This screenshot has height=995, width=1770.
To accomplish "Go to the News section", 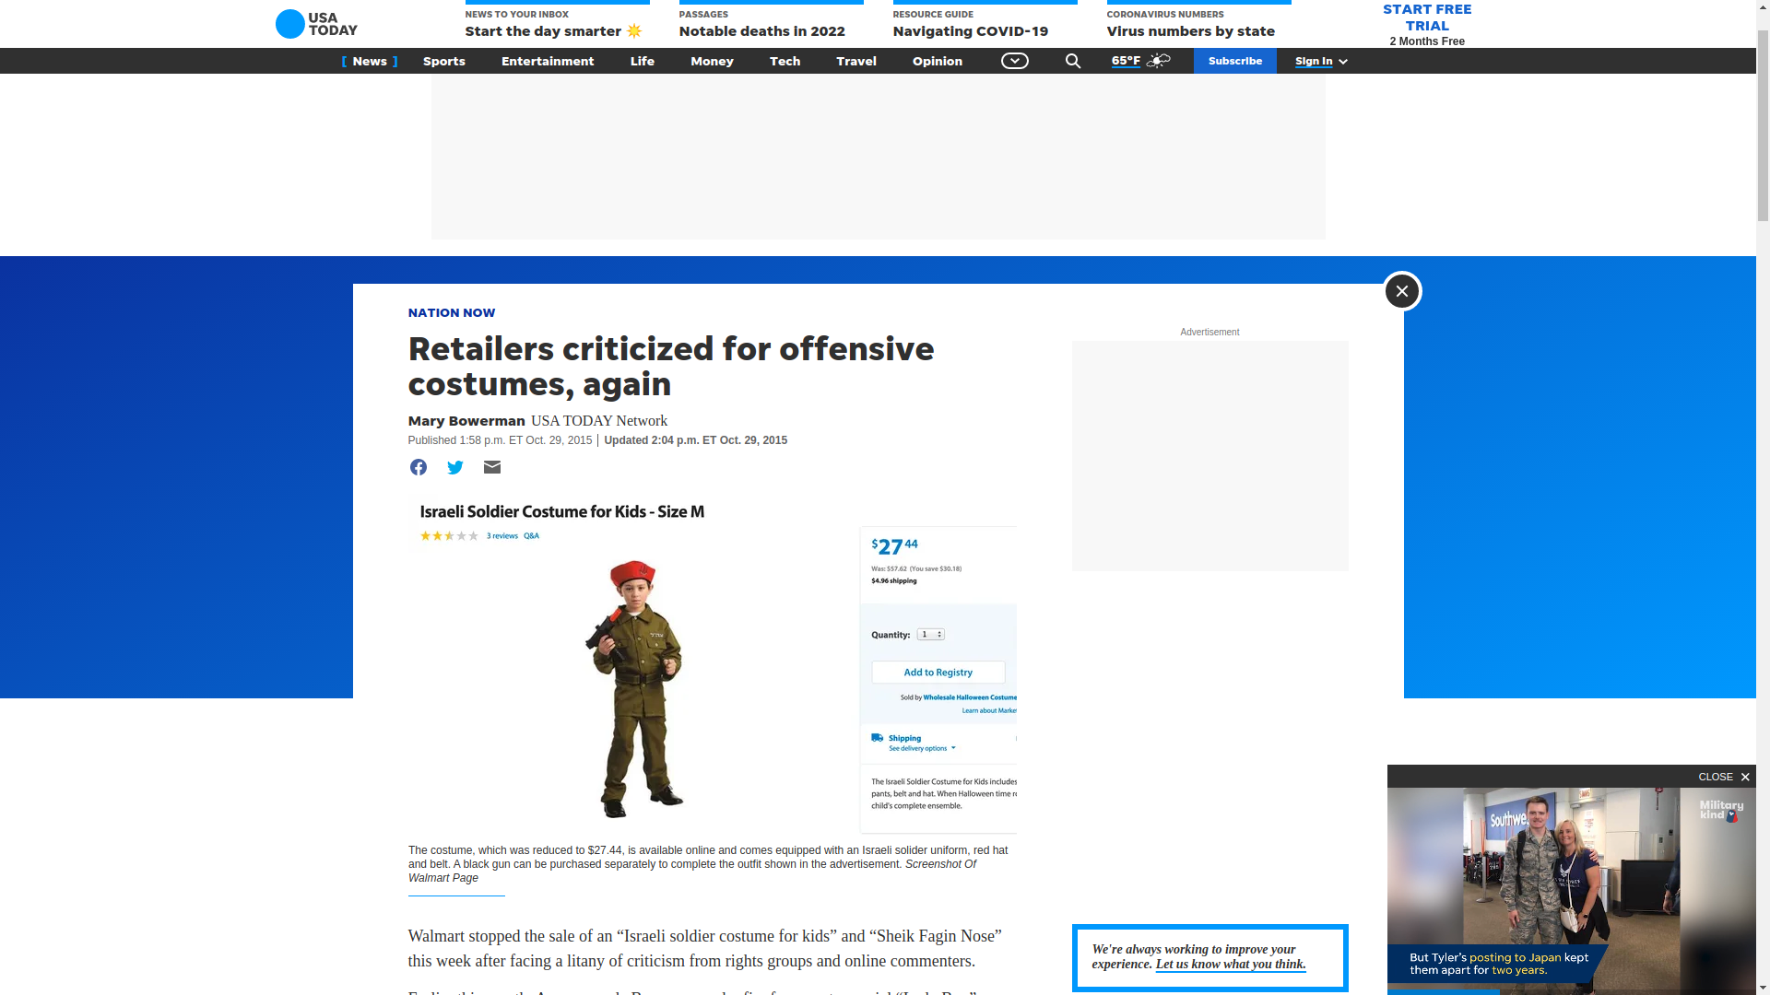I will 370,61.
